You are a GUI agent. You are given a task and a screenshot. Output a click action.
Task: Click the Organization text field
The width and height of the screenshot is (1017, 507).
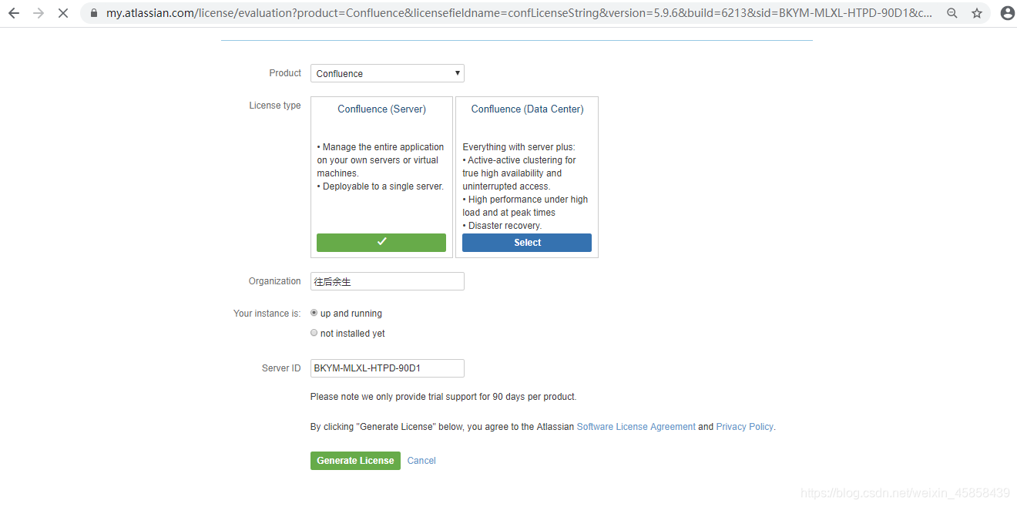388,281
